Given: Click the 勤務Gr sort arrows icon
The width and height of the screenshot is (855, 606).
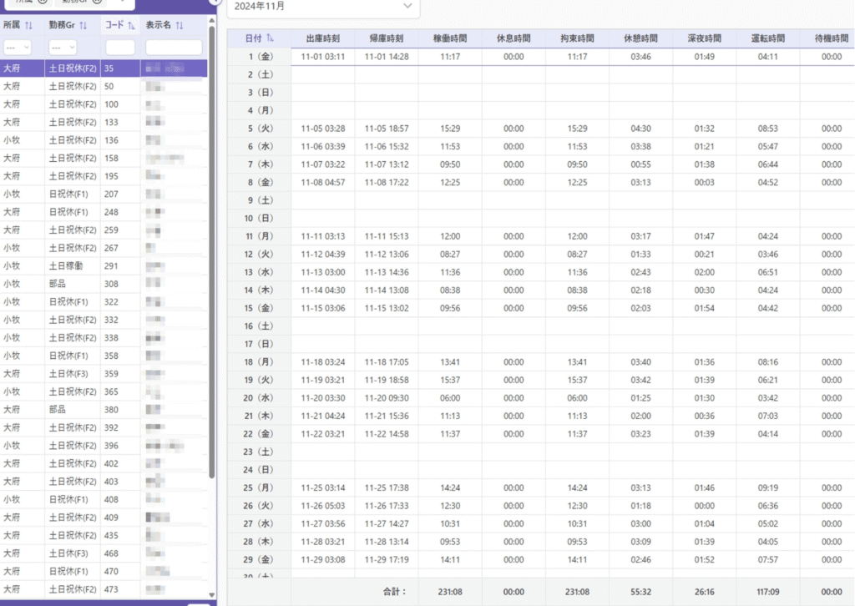Looking at the screenshot, I should [83, 26].
